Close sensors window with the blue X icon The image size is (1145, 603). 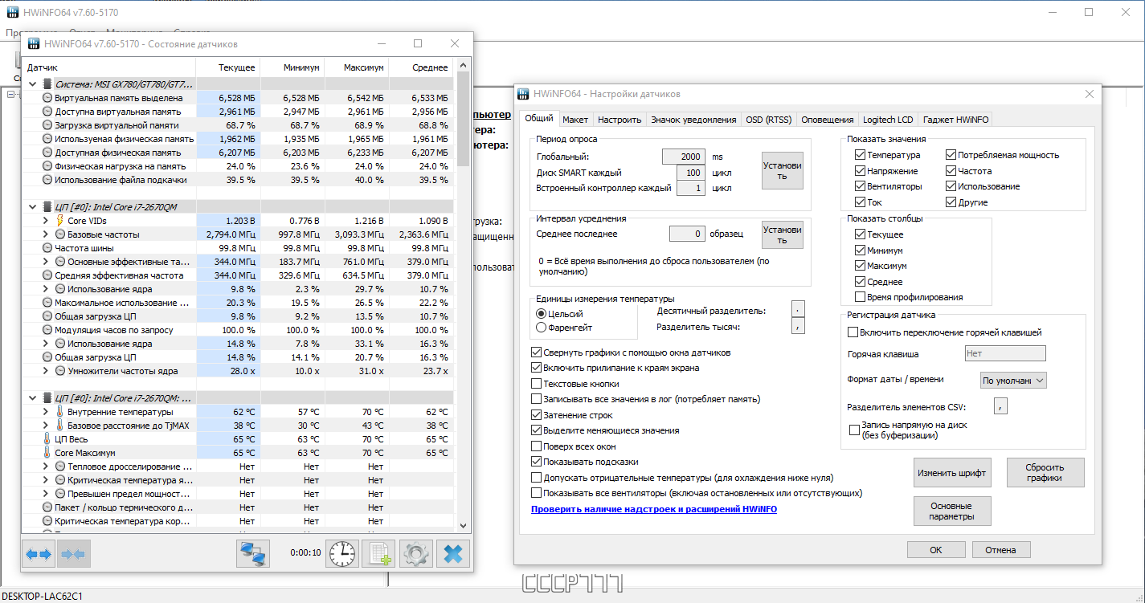pos(453,554)
